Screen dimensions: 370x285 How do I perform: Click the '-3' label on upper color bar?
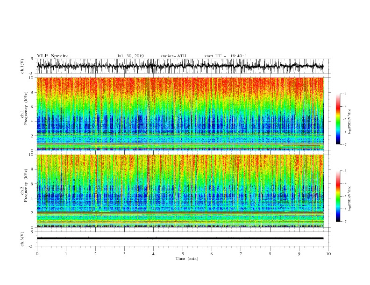coord(344,94)
